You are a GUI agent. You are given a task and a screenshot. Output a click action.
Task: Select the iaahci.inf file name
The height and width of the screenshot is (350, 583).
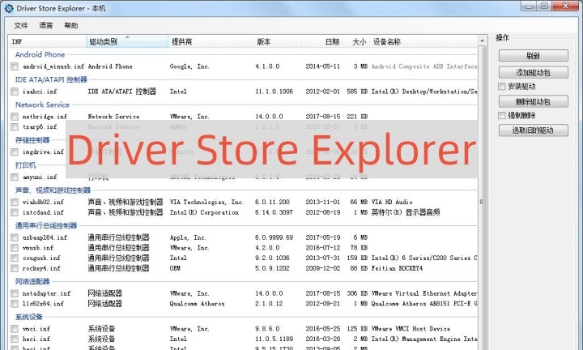coord(40,92)
